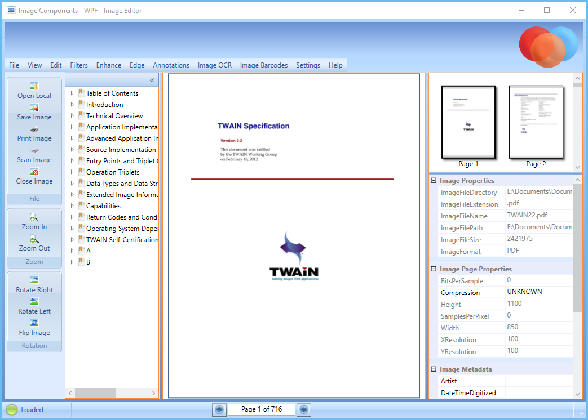Click the ImageFileSize value 2421975
Image resolution: width=588 pixels, height=420 pixels.
(x=520, y=239)
